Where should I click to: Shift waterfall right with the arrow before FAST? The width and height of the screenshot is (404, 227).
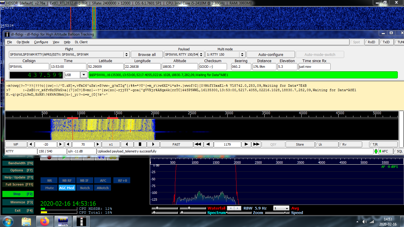153,144
